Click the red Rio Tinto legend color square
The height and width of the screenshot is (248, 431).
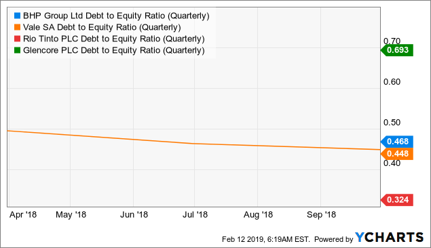[x=18, y=39]
